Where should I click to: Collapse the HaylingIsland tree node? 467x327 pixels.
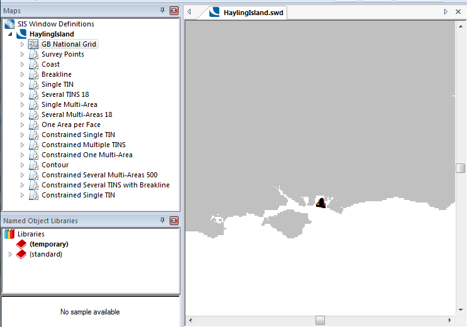coord(10,34)
